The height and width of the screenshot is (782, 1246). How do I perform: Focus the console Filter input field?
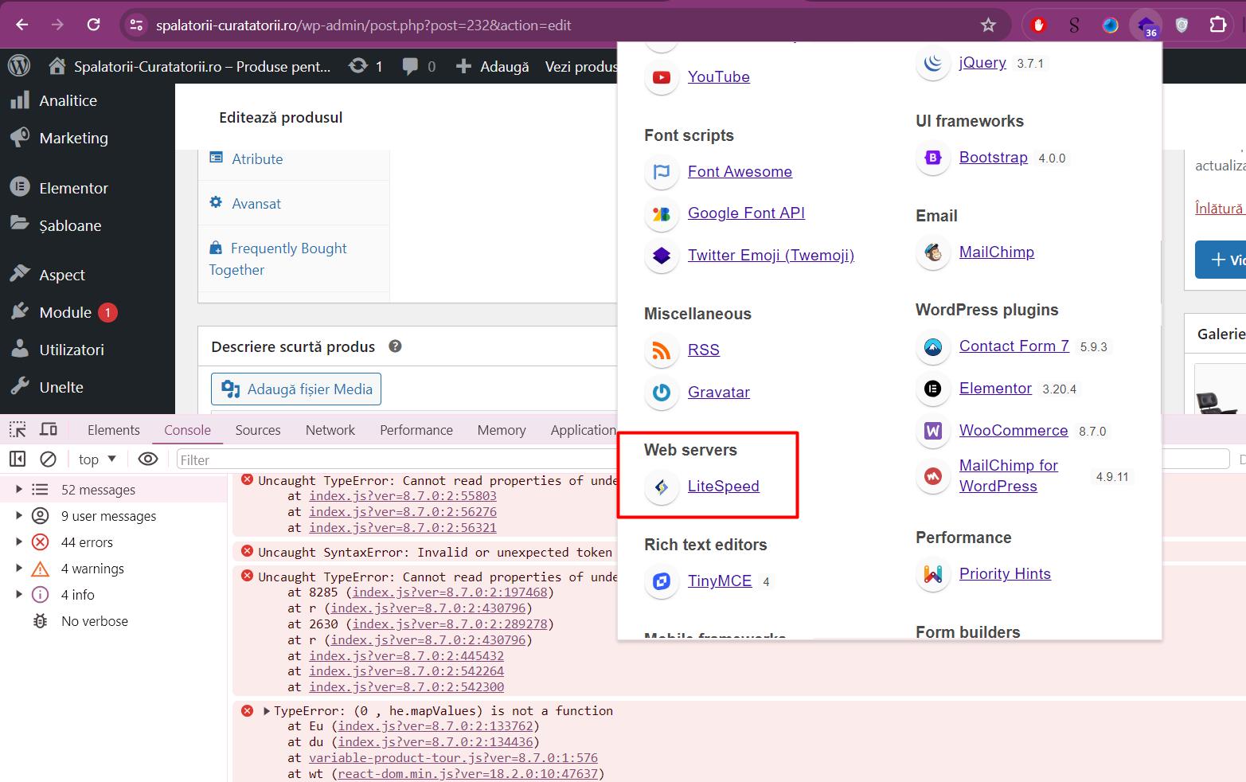point(398,459)
